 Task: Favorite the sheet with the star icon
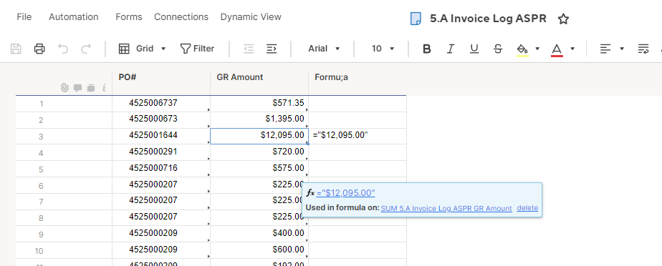[563, 19]
